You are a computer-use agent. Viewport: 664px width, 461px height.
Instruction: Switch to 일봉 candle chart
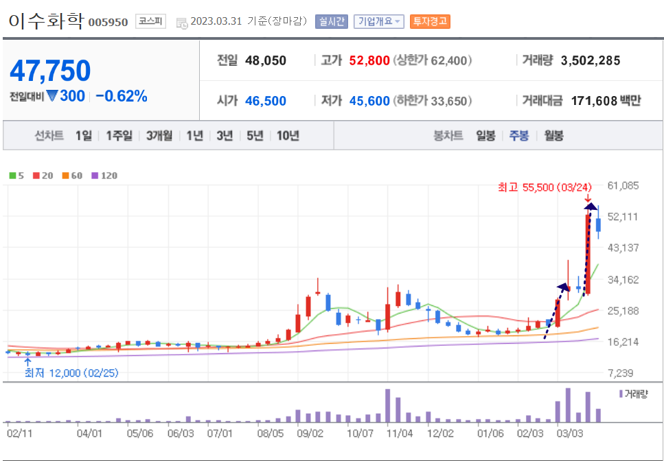tap(485, 136)
